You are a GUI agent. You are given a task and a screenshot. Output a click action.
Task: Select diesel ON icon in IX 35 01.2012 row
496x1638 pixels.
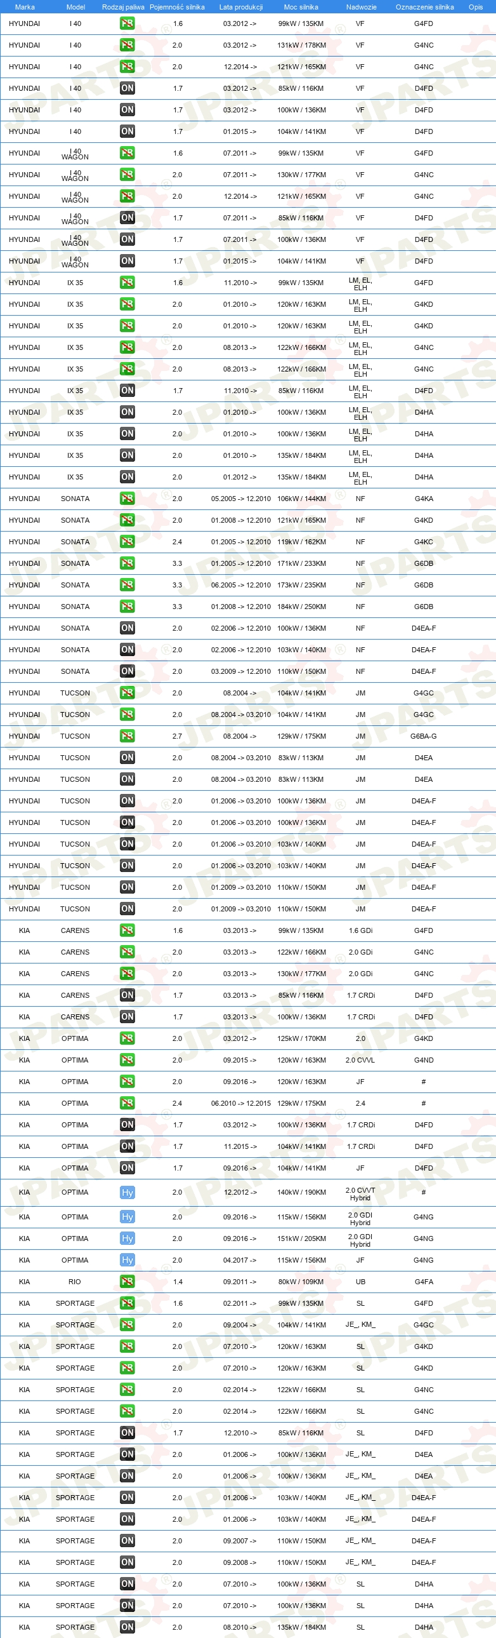[x=127, y=477]
